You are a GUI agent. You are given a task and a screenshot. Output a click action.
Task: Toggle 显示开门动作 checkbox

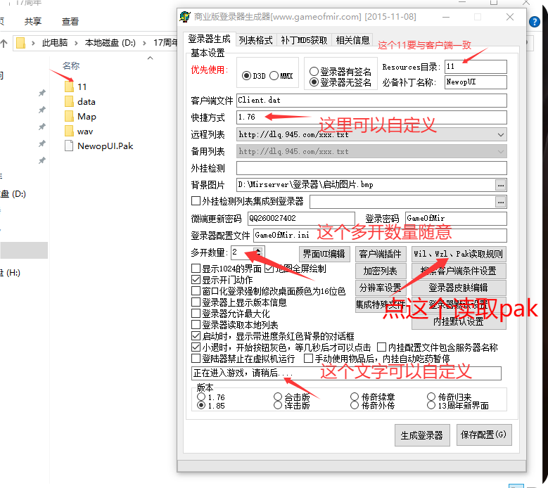pyautogui.click(x=196, y=280)
